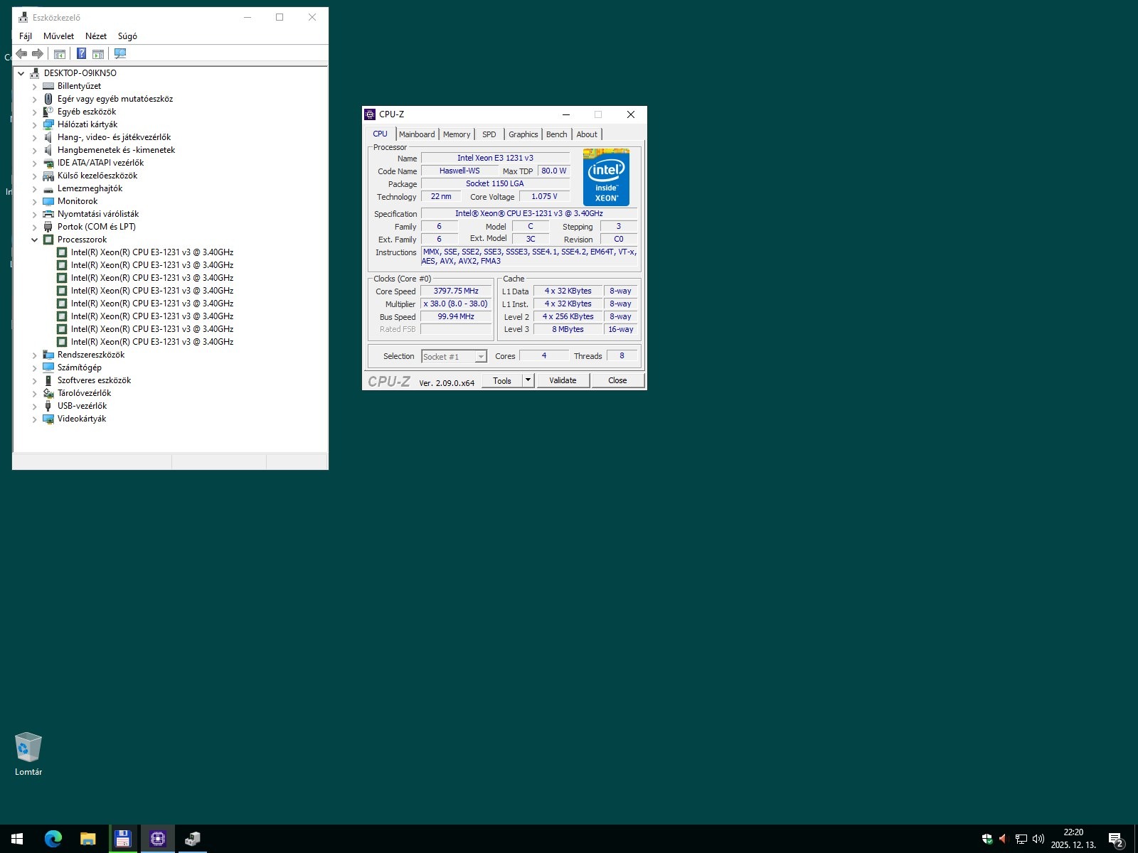Click the USB icon beside USB-vezérlők
The width and height of the screenshot is (1138, 853).
point(48,406)
